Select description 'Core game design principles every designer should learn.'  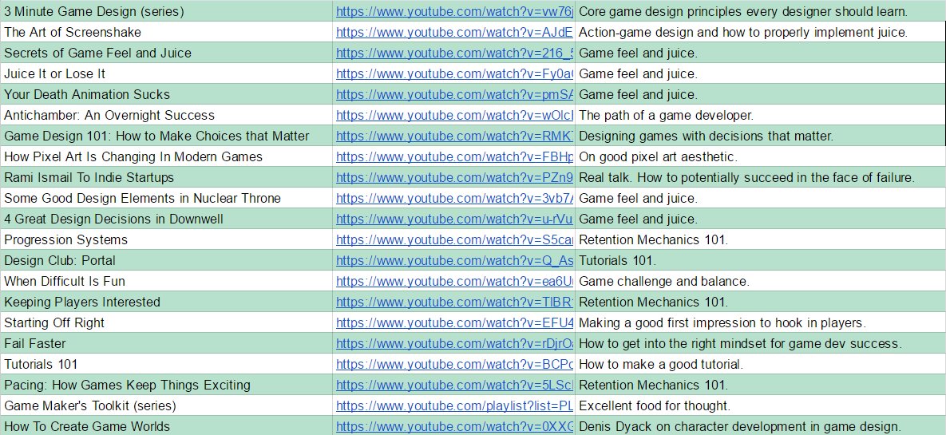pos(760,11)
